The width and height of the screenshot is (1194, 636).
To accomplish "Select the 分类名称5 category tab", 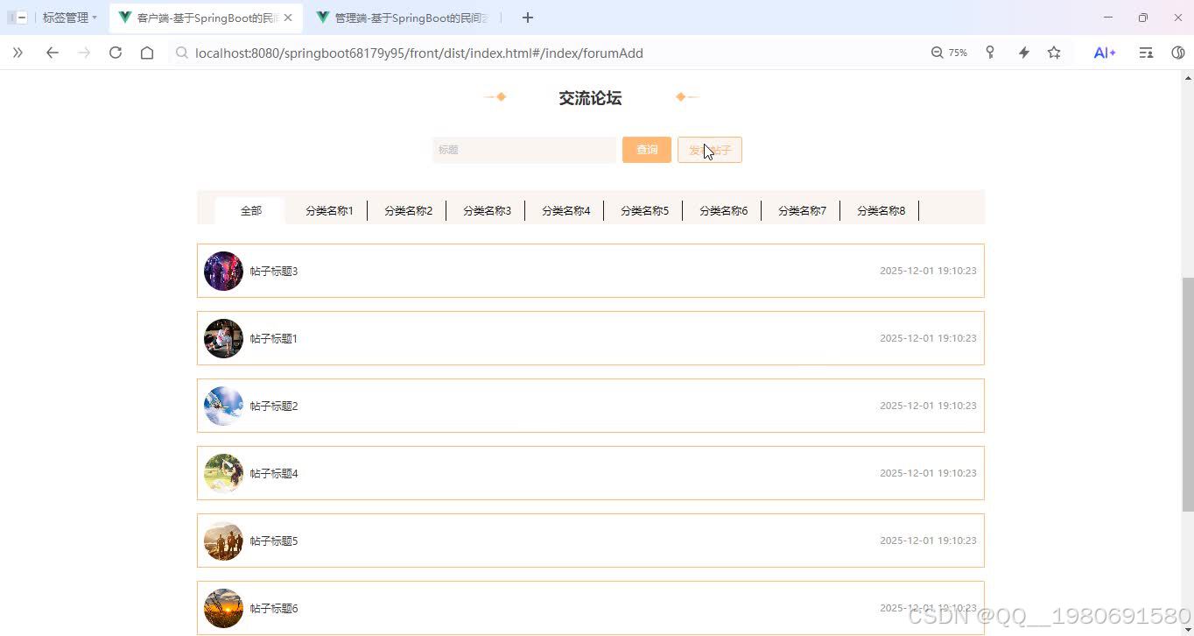I will pyautogui.click(x=644, y=210).
